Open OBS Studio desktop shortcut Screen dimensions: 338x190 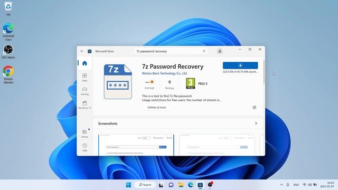point(8,52)
